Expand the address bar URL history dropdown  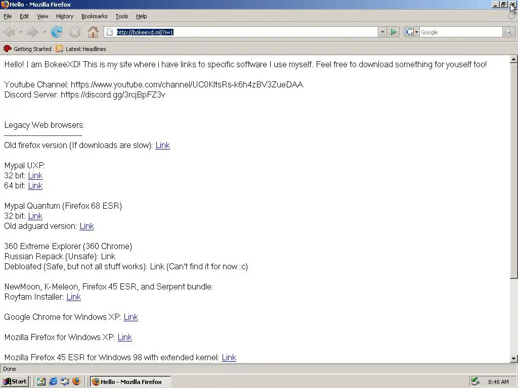pos(382,32)
